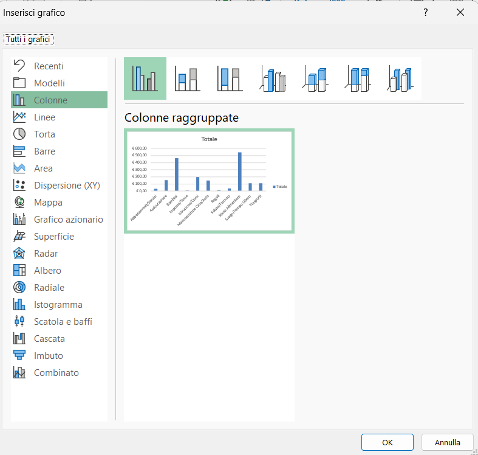Click the Totale chart preview thumbnail
The image size is (478, 455).
209,181
